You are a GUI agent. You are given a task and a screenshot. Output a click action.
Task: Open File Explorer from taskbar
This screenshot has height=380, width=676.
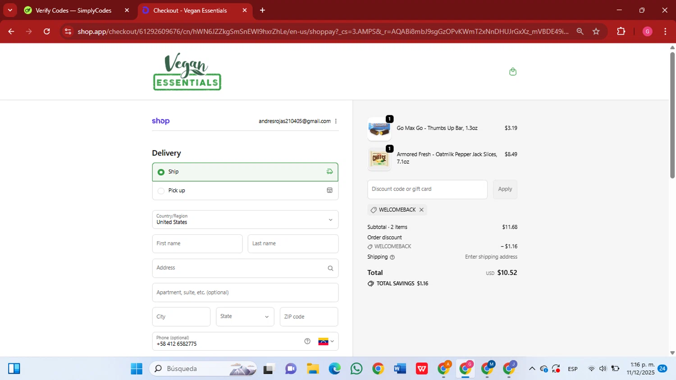[x=313, y=369]
